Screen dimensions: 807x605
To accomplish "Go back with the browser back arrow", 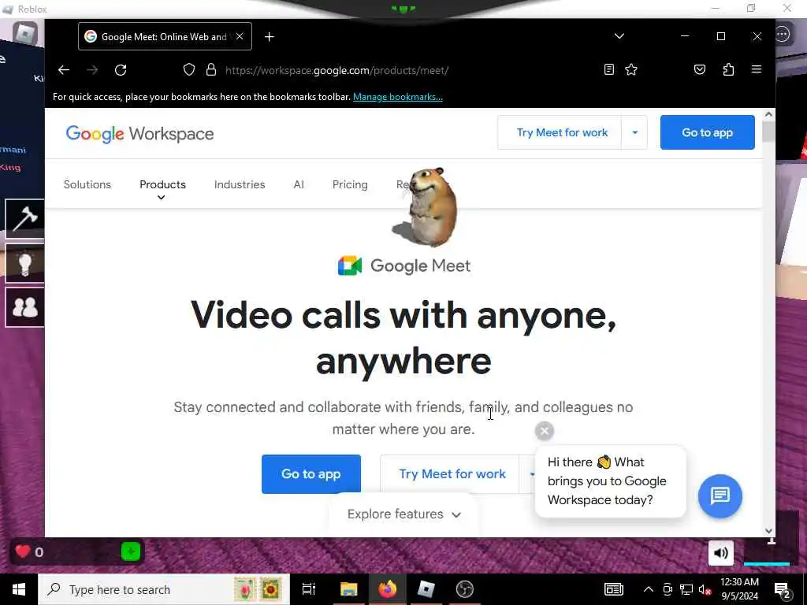I will click(x=64, y=70).
